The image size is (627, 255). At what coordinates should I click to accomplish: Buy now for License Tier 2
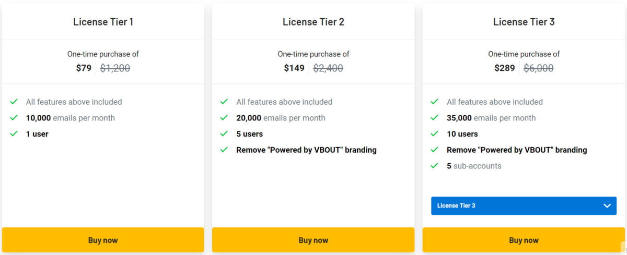(313, 240)
